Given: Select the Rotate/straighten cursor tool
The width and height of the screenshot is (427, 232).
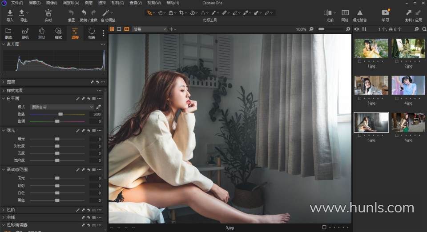Looking at the screenshot, I should pos(192,13).
